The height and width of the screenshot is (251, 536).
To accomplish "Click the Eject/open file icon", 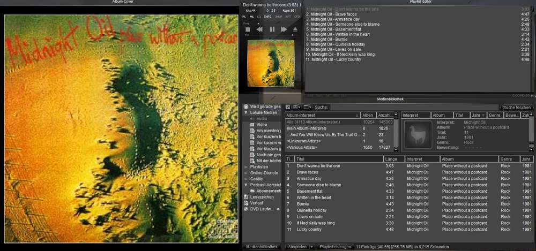I will pos(295,29).
